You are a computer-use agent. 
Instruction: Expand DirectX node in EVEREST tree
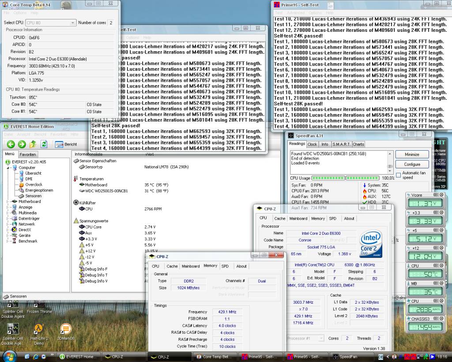[x=8, y=230]
